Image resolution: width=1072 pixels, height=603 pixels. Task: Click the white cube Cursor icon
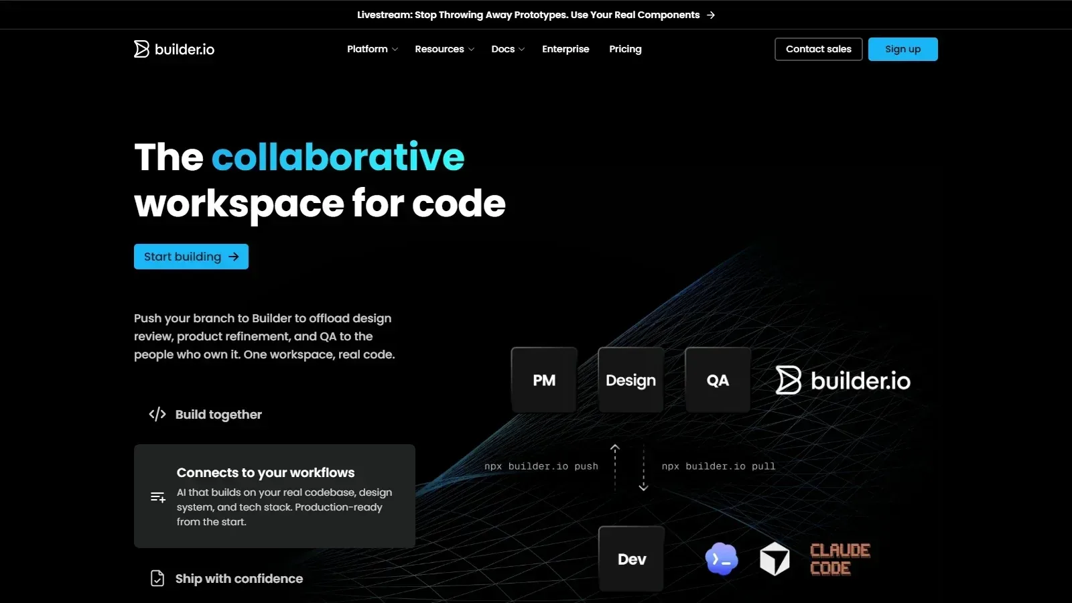tap(775, 559)
